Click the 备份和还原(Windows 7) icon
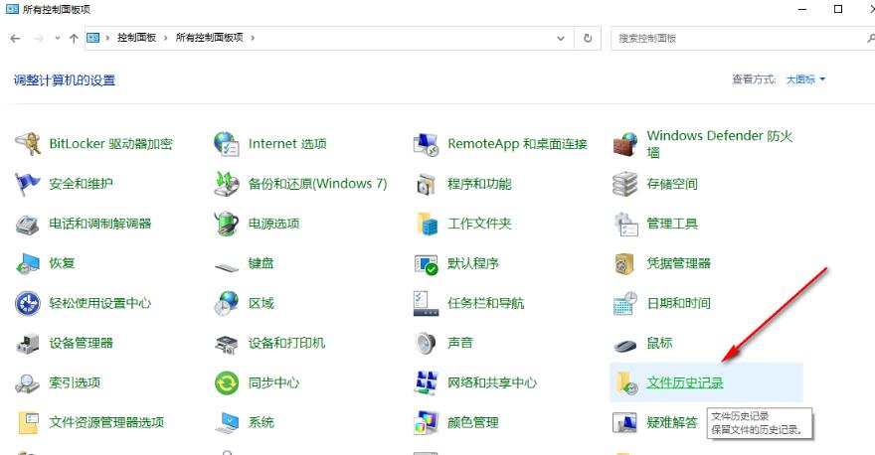 tap(227, 184)
